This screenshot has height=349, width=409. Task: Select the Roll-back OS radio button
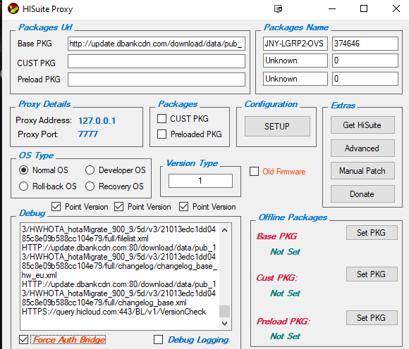coord(23,186)
